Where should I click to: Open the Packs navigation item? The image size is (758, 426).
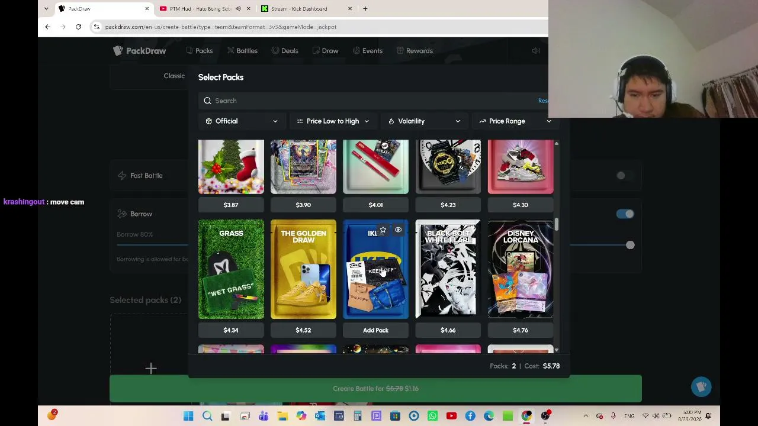199,51
